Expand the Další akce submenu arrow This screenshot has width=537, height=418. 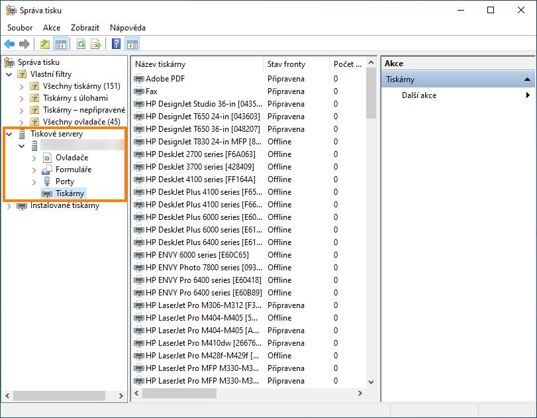click(x=528, y=95)
